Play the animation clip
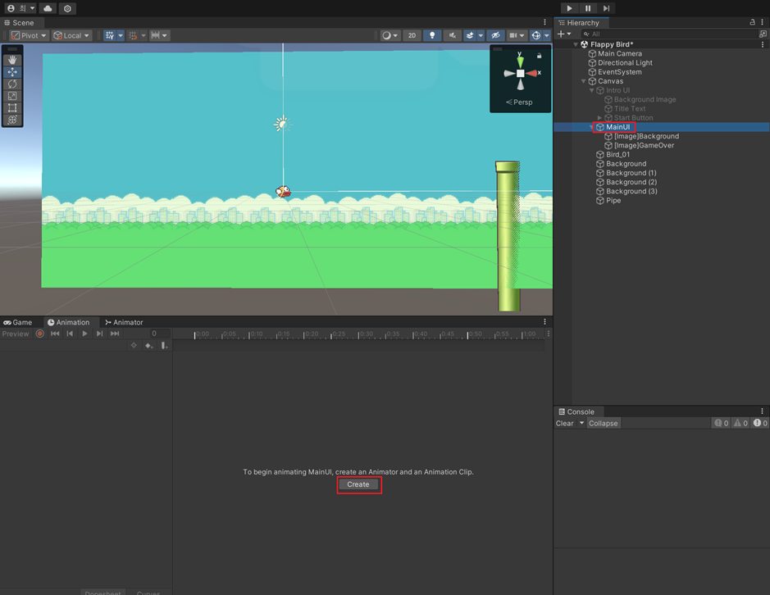770x595 pixels. click(x=84, y=334)
